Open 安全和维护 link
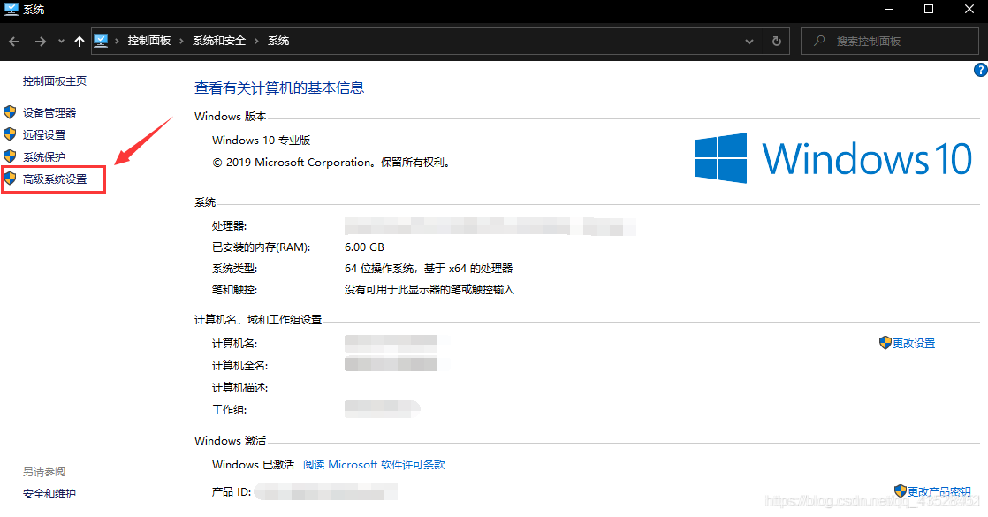 pyautogui.click(x=49, y=494)
